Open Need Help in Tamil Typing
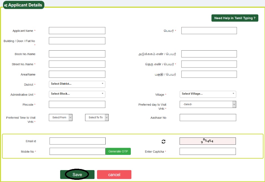This screenshot has height=182, width=265. (x=235, y=18)
